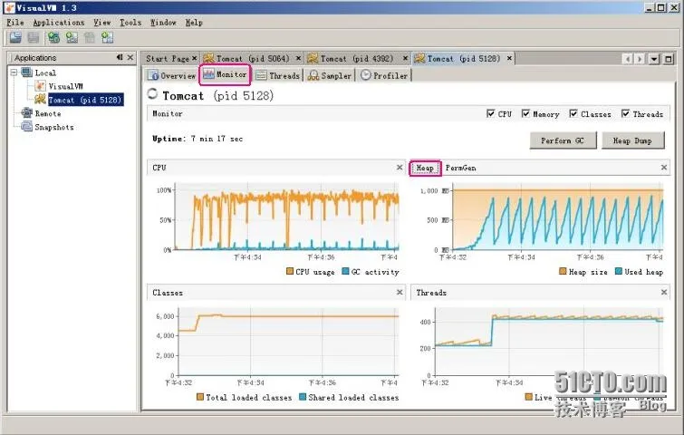Click the Heap Dump button
The width and height of the screenshot is (684, 435).
pyautogui.click(x=632, y=140)
